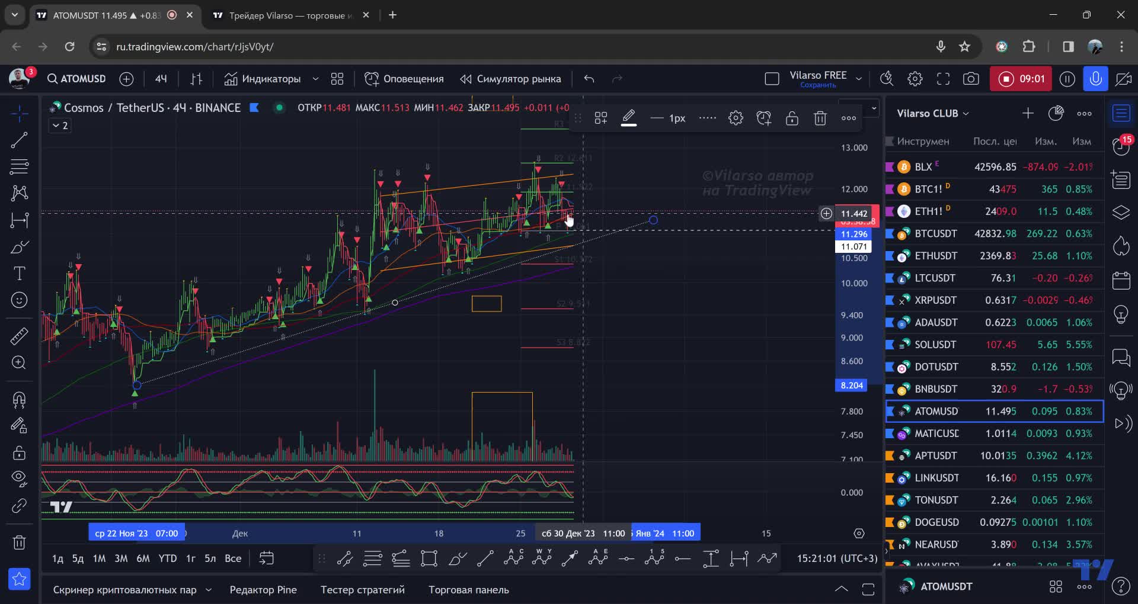Select the ruler measure tool
Screen dimensions: 1138x604
[x=19, y=336]
